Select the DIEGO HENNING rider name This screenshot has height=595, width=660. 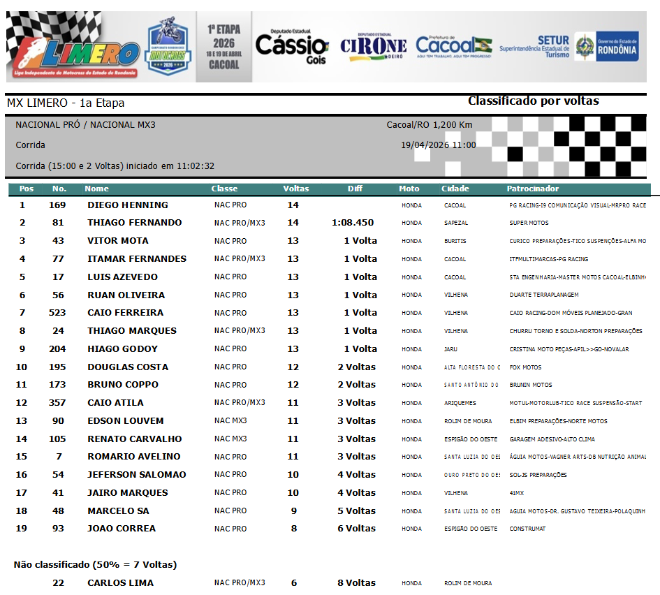pos(127,205)
